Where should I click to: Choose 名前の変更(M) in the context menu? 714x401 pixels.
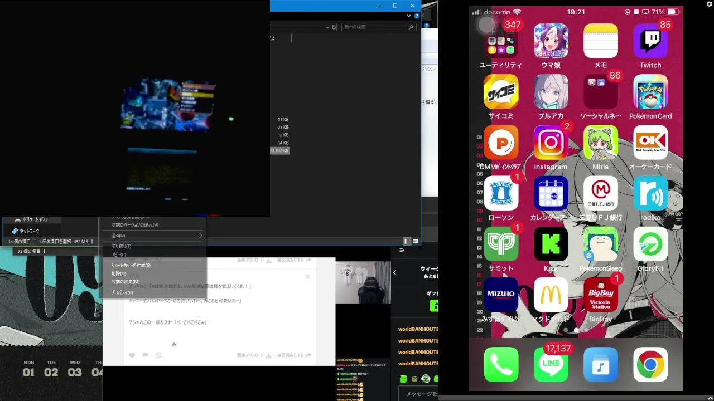tap(125, 282)
